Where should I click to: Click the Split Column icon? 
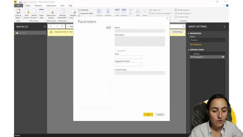(137, 11)
